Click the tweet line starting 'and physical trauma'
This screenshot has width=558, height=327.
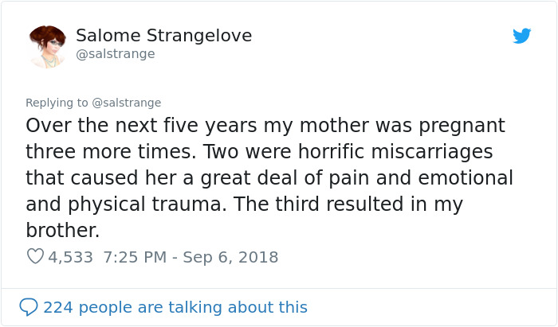click(x=244, y=204)
